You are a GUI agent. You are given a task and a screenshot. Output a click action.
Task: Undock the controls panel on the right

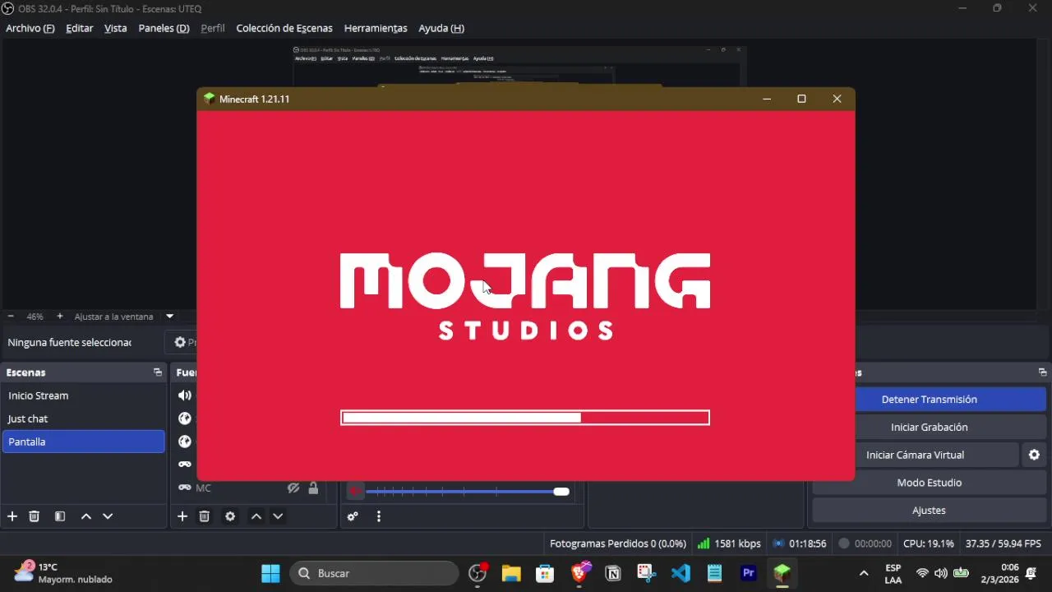tap(1042, 372)
